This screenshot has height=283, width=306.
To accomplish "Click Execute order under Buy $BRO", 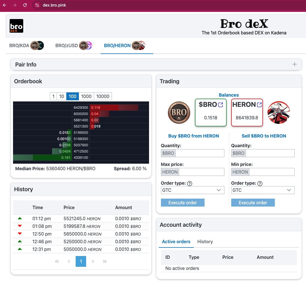I will (x=183, y=203).
